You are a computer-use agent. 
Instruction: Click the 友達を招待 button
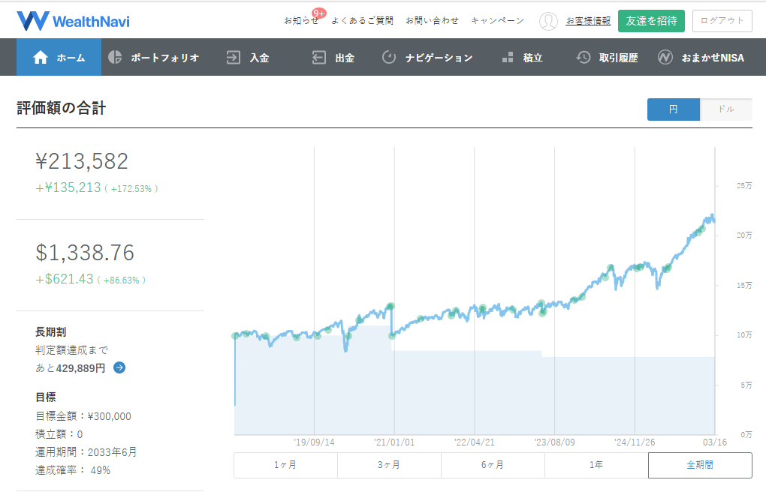pos(651,21)
